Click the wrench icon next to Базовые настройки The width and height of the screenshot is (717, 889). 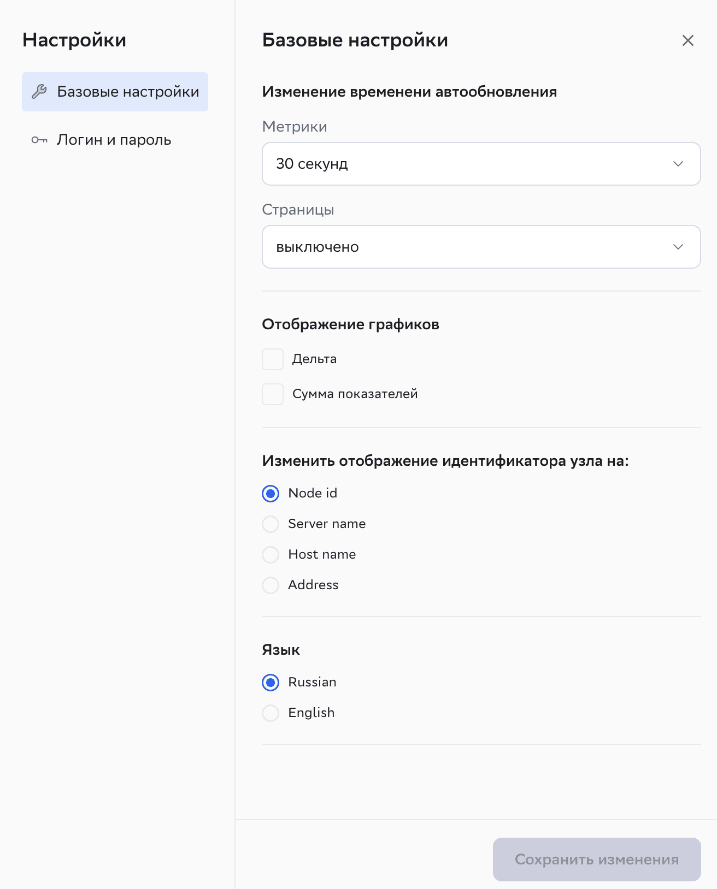point(39,91)
